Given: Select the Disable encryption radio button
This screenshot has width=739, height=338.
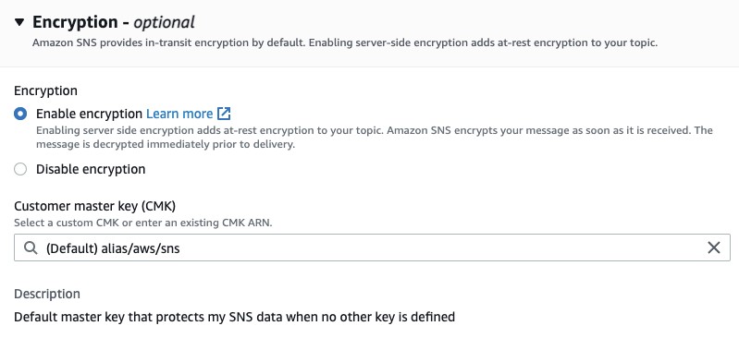Looking at the screenshot, I should click(20, 169).
